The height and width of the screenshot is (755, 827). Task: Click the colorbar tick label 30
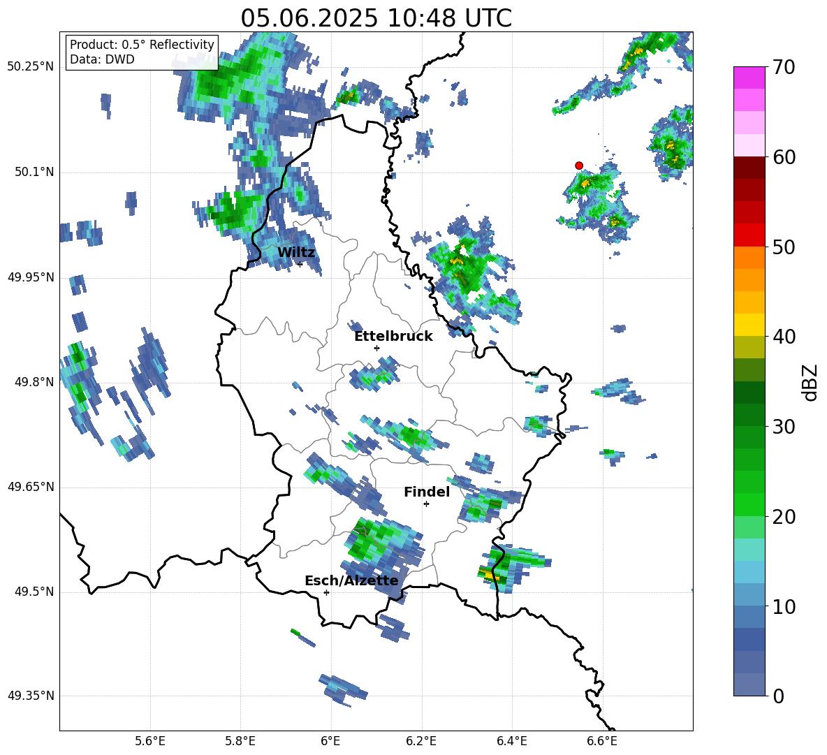pos(783,427)
